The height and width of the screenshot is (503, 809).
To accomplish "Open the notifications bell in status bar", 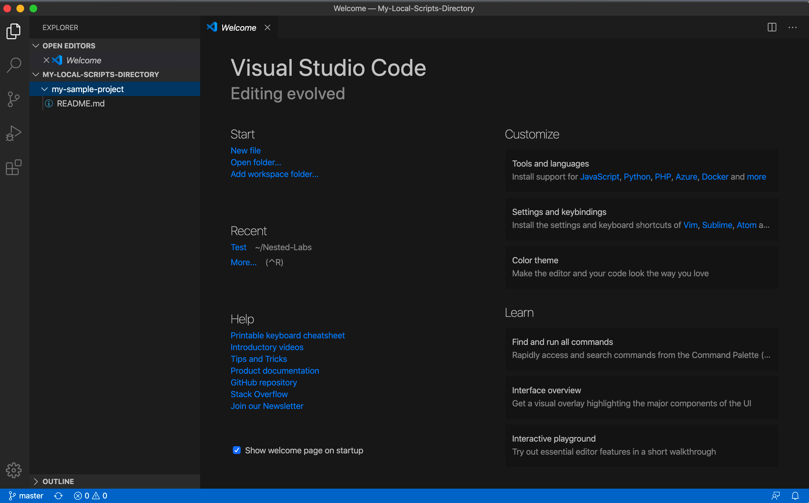I will [795, 496].
